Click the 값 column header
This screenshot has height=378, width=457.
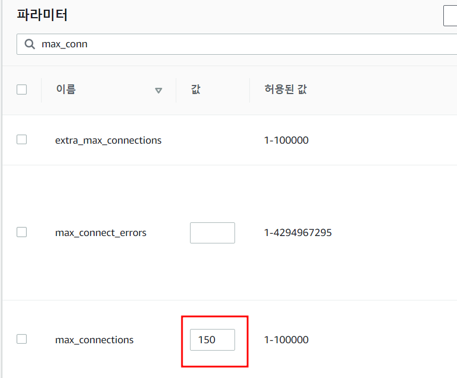coord(196,90)
